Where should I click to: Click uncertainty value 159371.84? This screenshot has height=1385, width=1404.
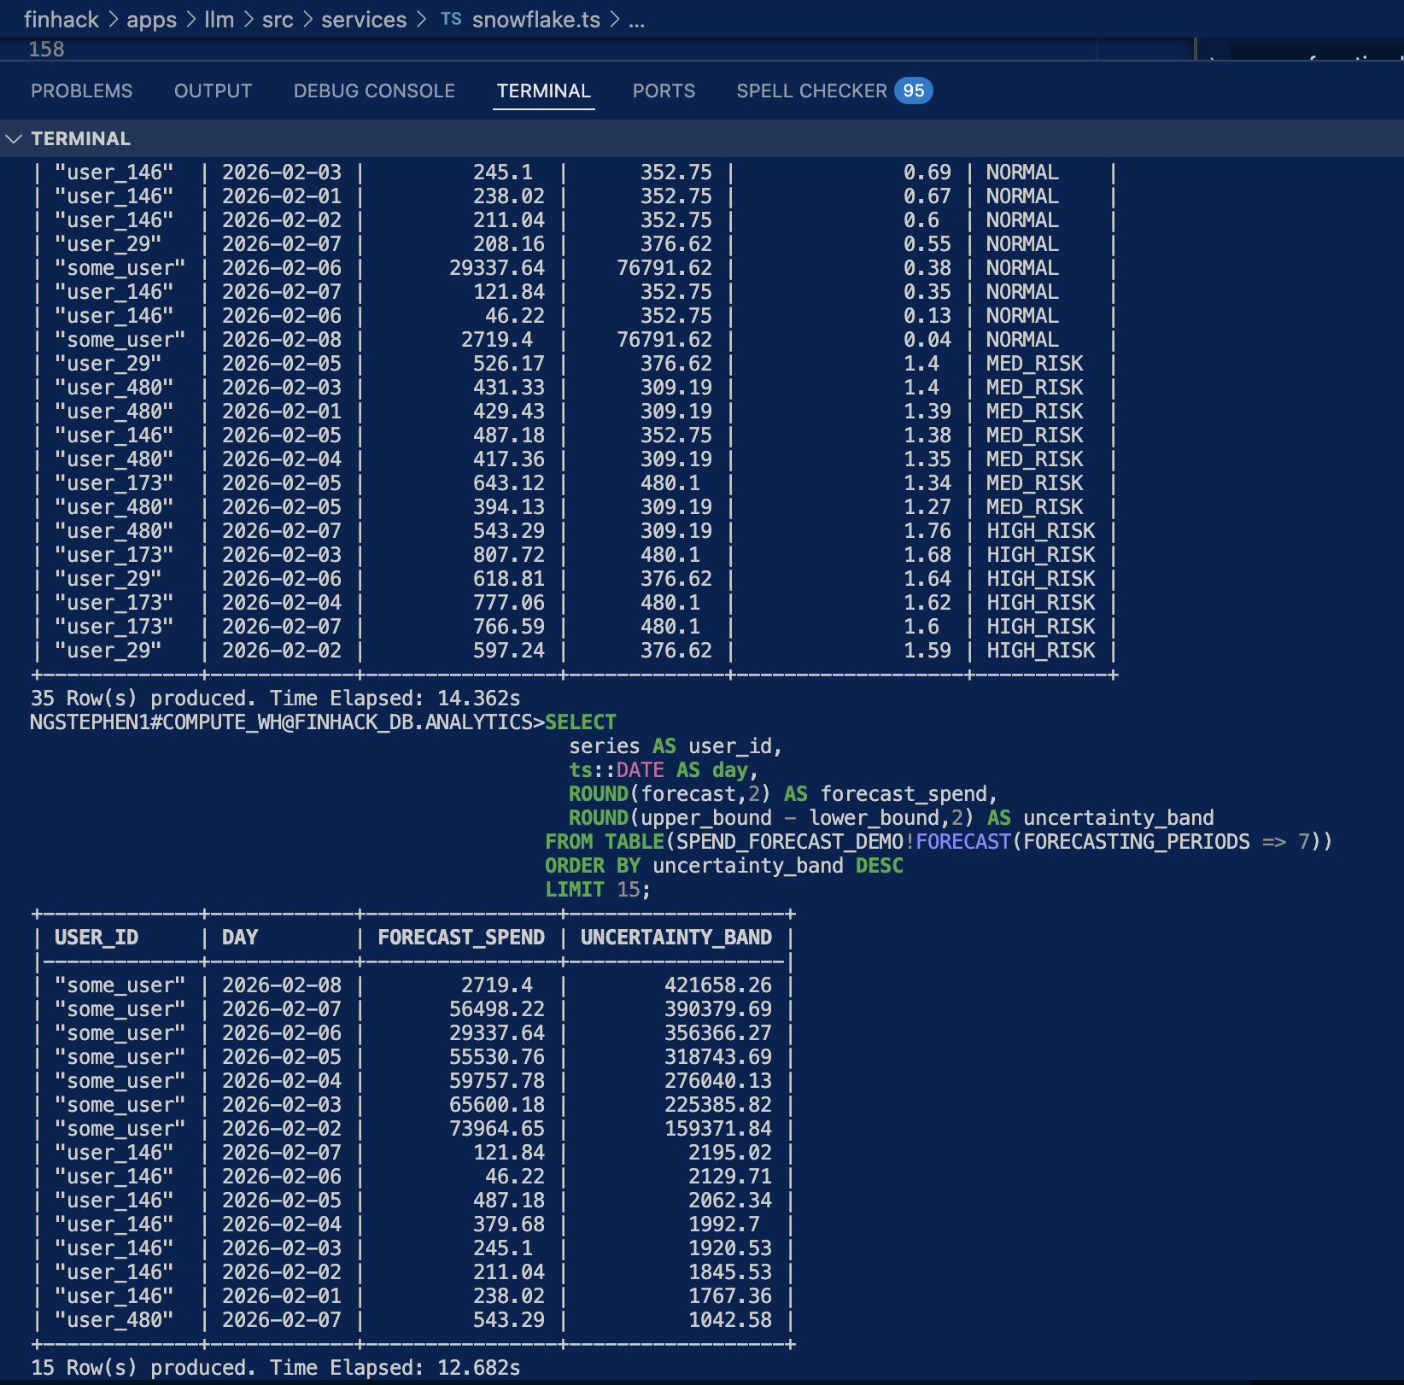pos(718,1129)
